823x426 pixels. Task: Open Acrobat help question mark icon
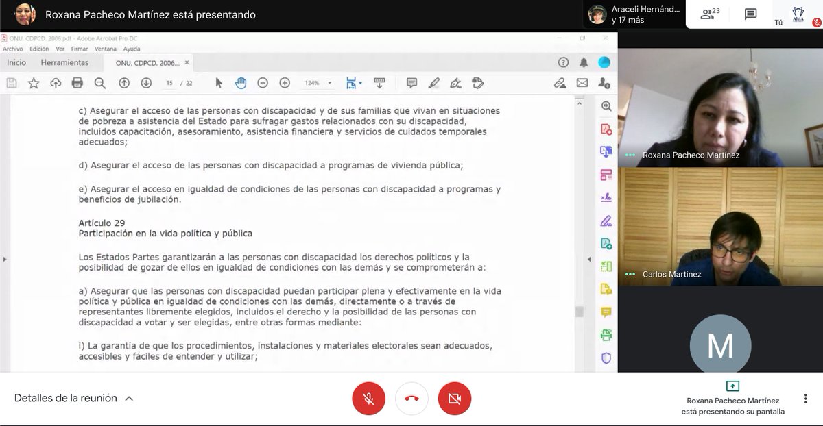563,62
